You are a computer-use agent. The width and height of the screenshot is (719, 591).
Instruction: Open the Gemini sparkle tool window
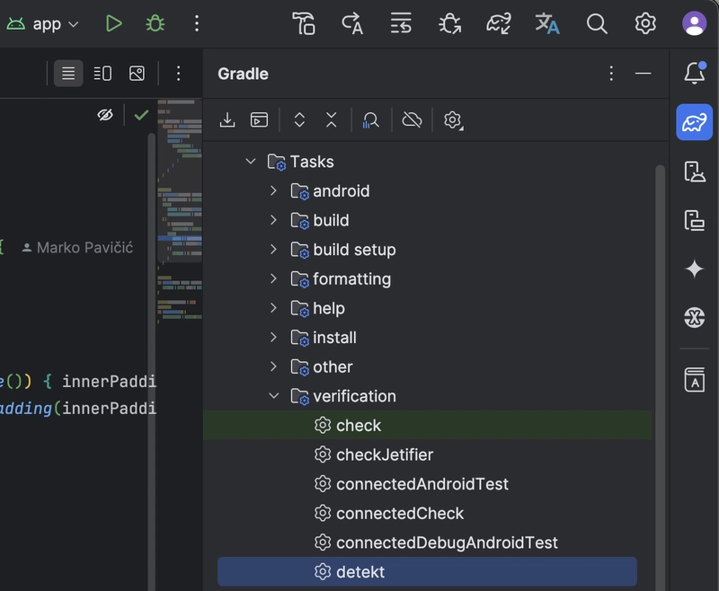click(x=694, y=269)
